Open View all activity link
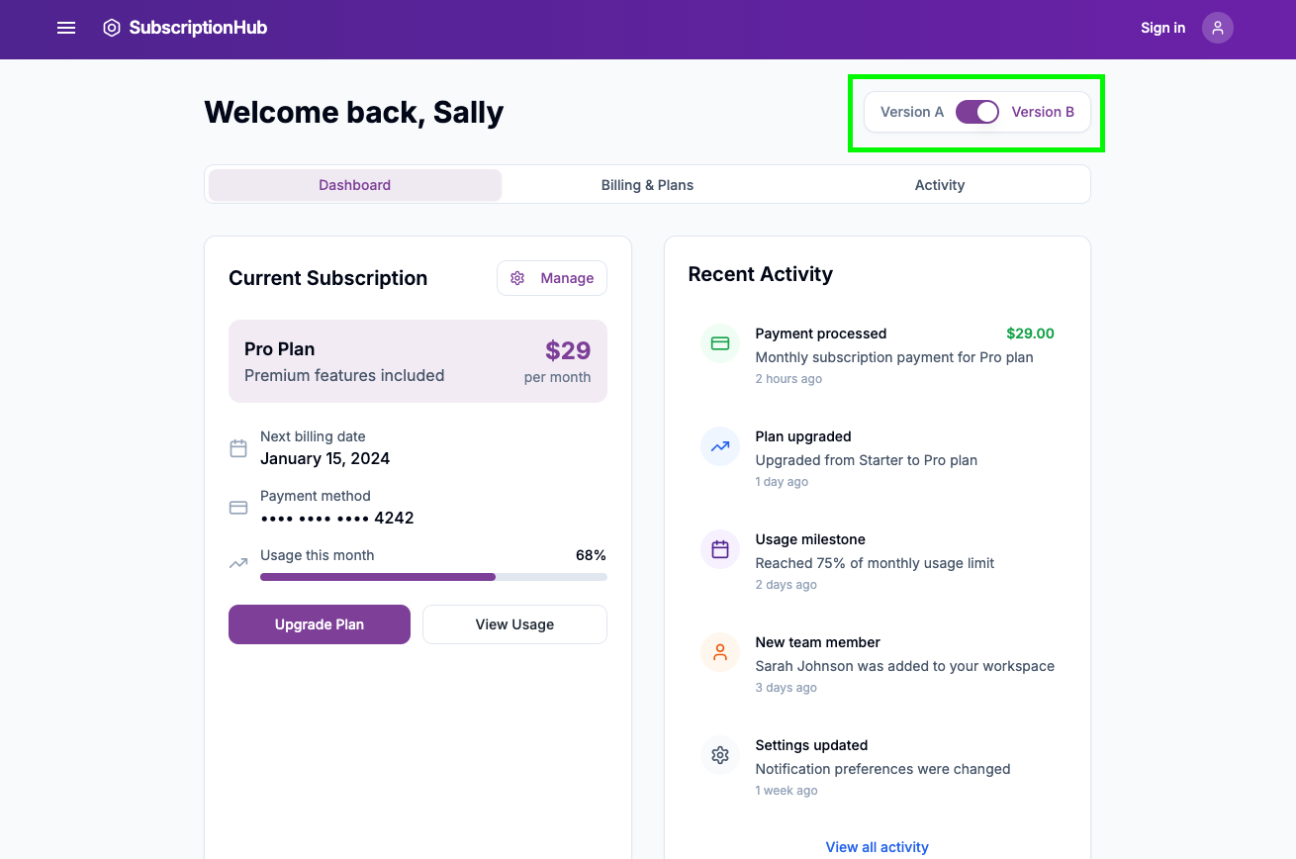This screenshot has width=1296, height=859. (x=877, y=847)
